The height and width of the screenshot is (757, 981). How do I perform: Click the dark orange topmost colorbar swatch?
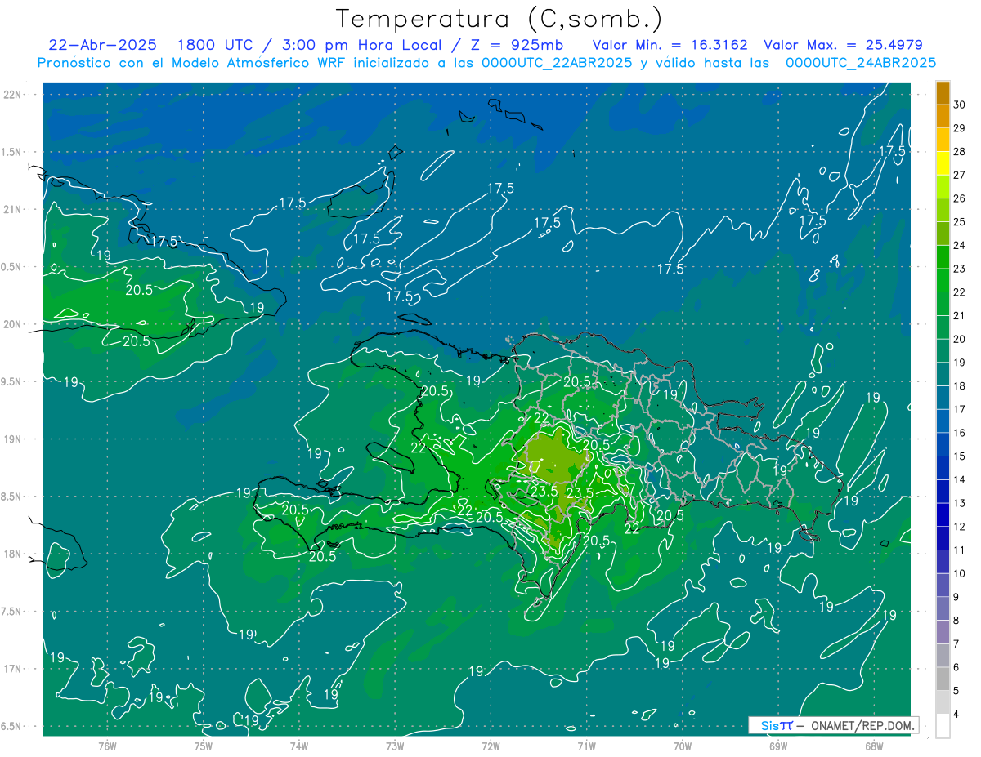[x=943, y=93]
